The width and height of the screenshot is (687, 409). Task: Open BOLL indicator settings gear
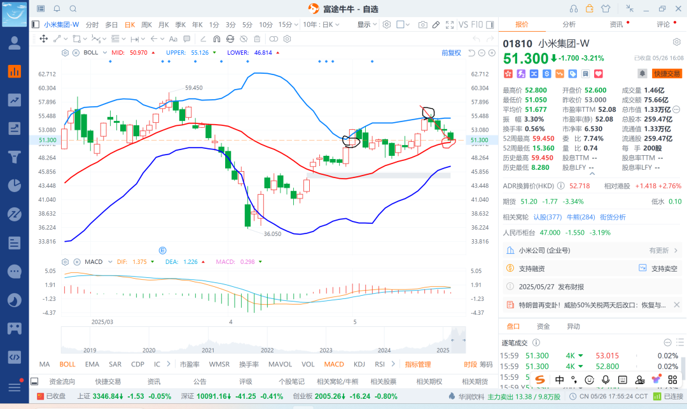[x=66, y=53]
